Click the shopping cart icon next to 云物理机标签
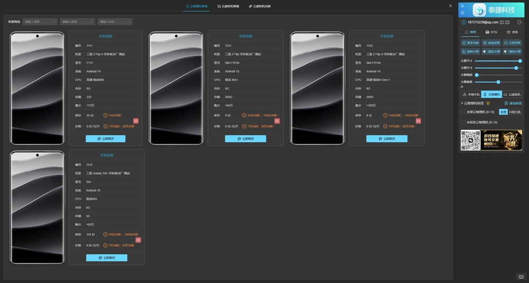 click(x=488, y=103)
